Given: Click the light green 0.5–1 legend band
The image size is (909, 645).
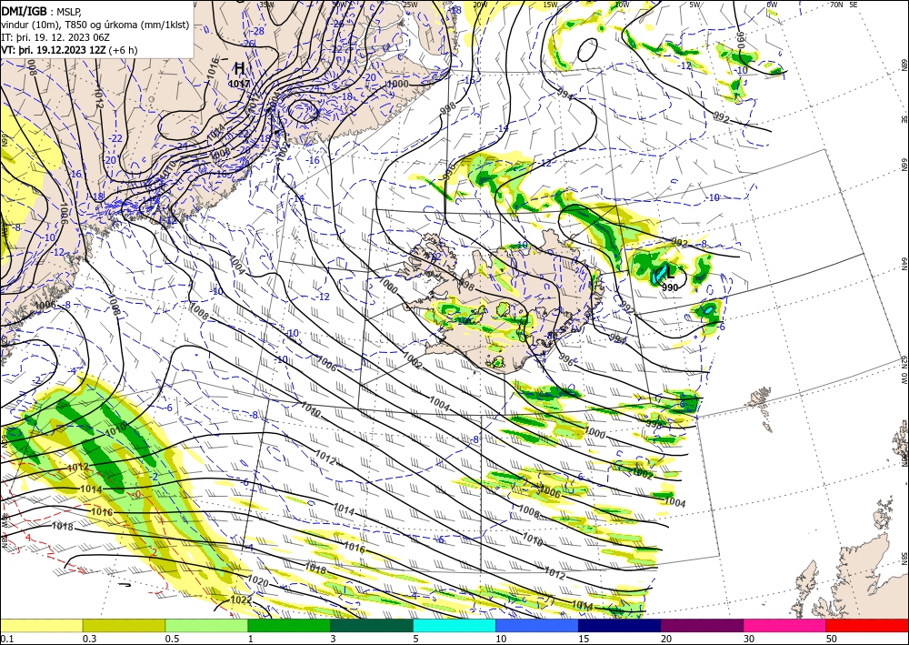Looking at the screenshot, I should (x=206, y=625).
